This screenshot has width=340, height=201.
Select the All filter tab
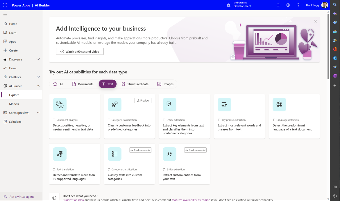coord(58,84)
